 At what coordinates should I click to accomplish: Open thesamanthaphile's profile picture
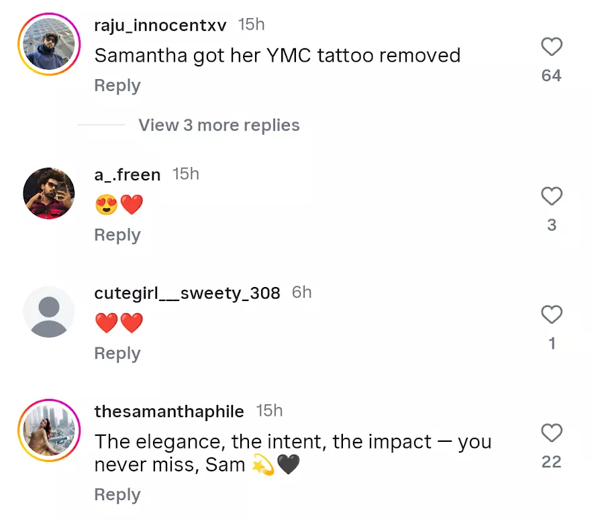[x=49, y=430]
